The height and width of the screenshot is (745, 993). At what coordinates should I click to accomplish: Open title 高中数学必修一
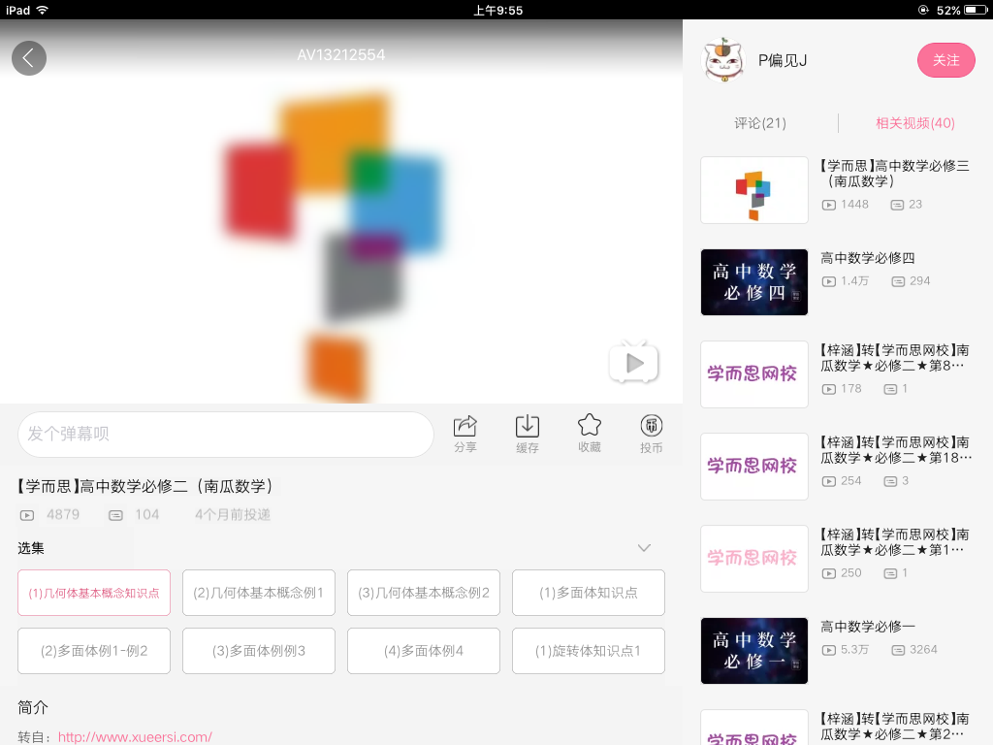(868, 627)
